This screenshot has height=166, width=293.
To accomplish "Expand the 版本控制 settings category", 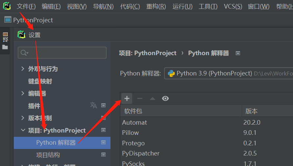I will tap(23, 118).
